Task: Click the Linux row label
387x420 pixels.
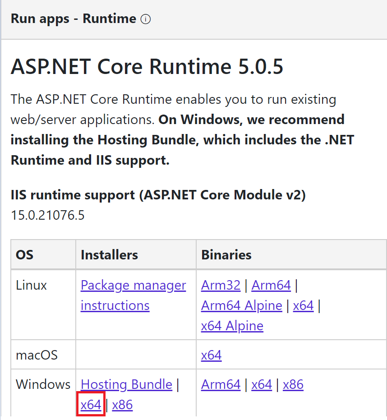Action: 31,285
